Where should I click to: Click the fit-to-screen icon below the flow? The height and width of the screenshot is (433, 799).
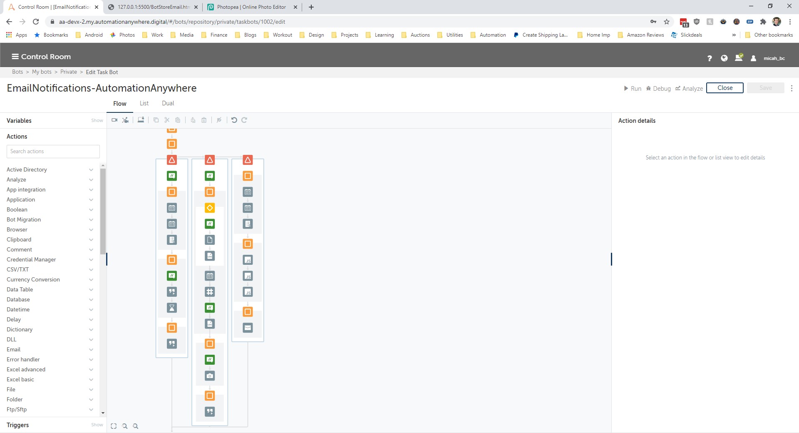(114, 426)
